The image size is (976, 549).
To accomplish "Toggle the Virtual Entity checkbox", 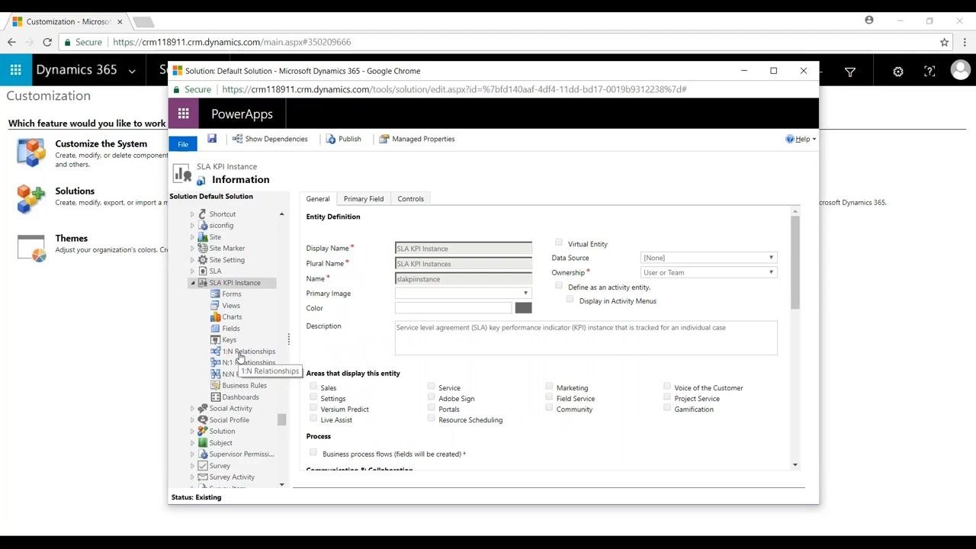I will 559,242.
